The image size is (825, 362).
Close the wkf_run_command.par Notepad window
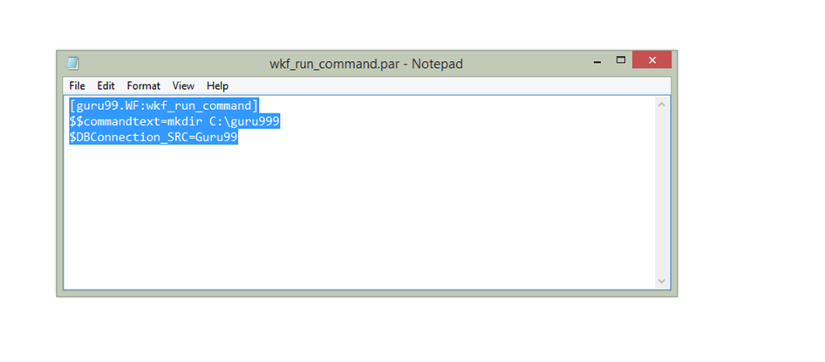[x=651, y=61]
